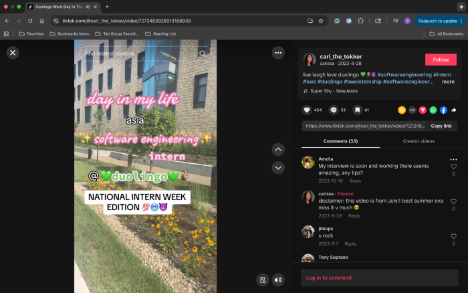Expand the caption with 'more'
The height and width of the screenshot is (293, 468).
click(448, 82)
